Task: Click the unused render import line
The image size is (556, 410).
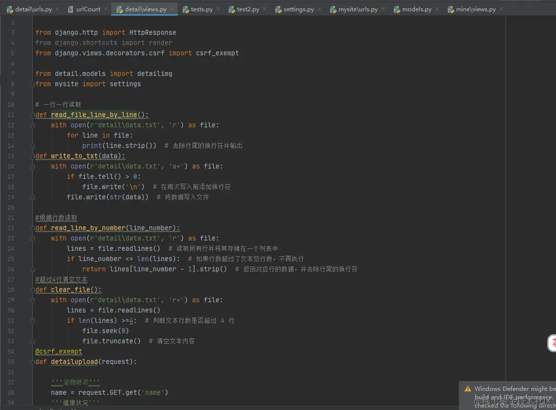Action: pos(103,43)
